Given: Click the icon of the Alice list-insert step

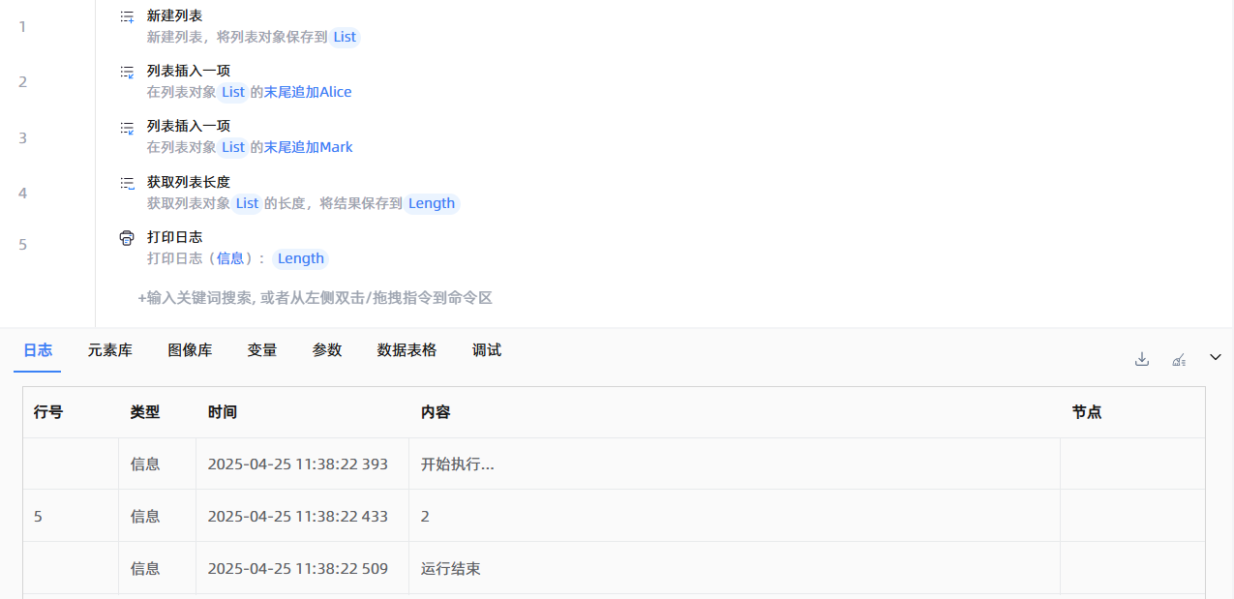Looking at the screenshot, I should click(x=127, y=72).
